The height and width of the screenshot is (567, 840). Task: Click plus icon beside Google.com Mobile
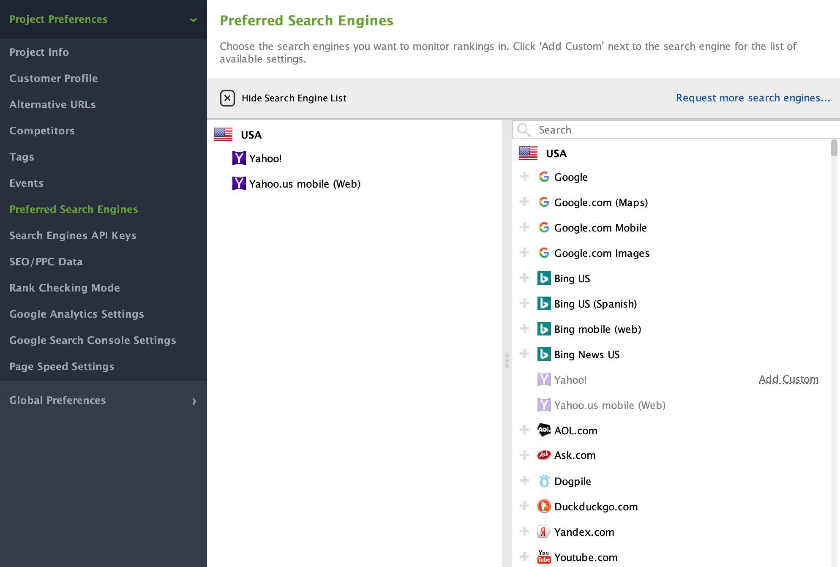pos(524,227)
